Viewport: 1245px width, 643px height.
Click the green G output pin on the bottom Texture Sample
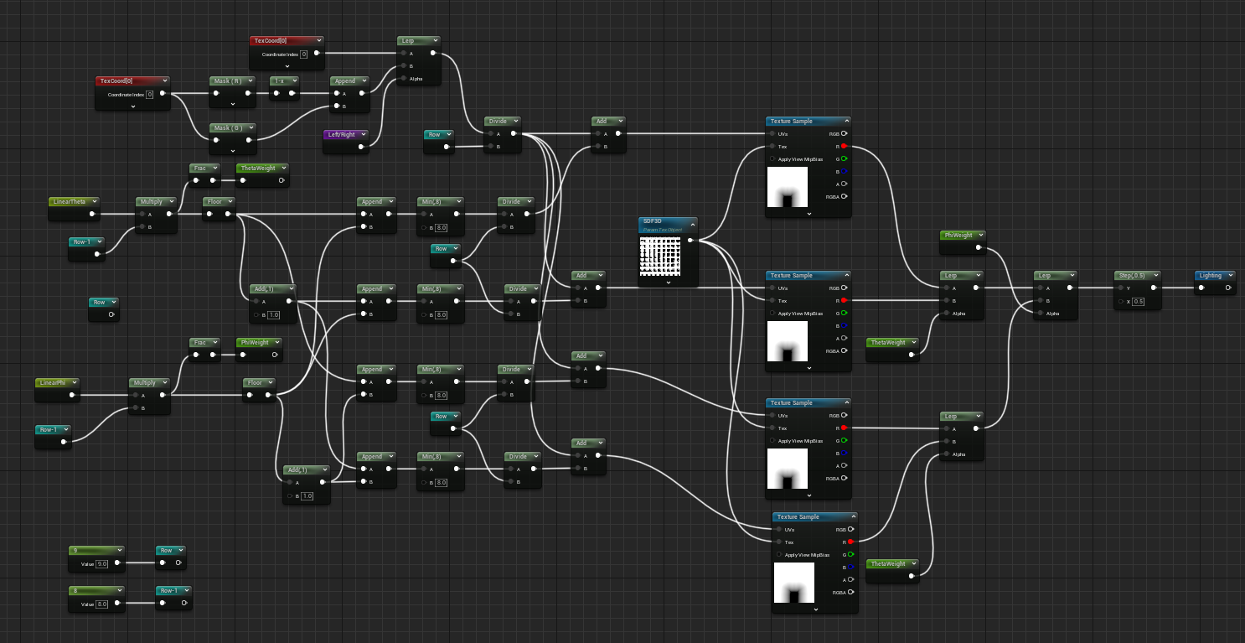pyautogui.click(x=850, y=554)
